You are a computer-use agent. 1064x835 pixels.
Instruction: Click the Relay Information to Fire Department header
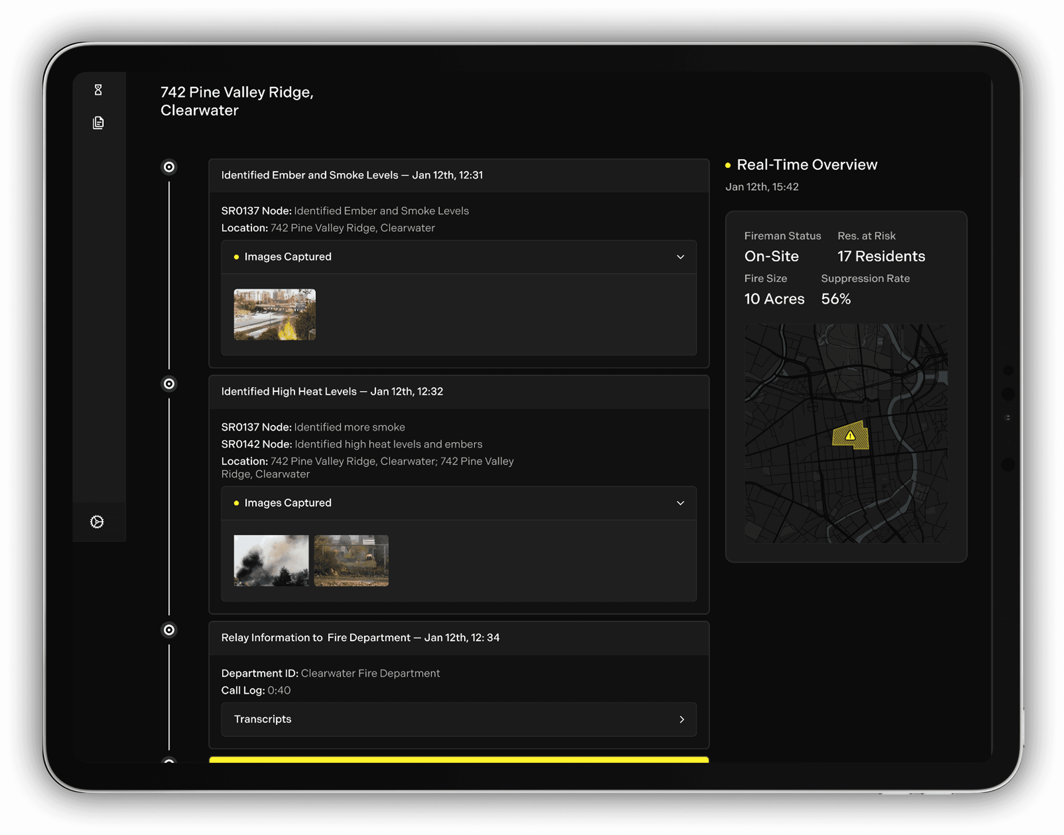coord(360,637)
